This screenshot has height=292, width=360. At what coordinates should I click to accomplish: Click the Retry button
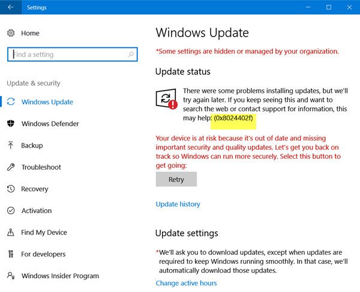click(x=176, y=179)
